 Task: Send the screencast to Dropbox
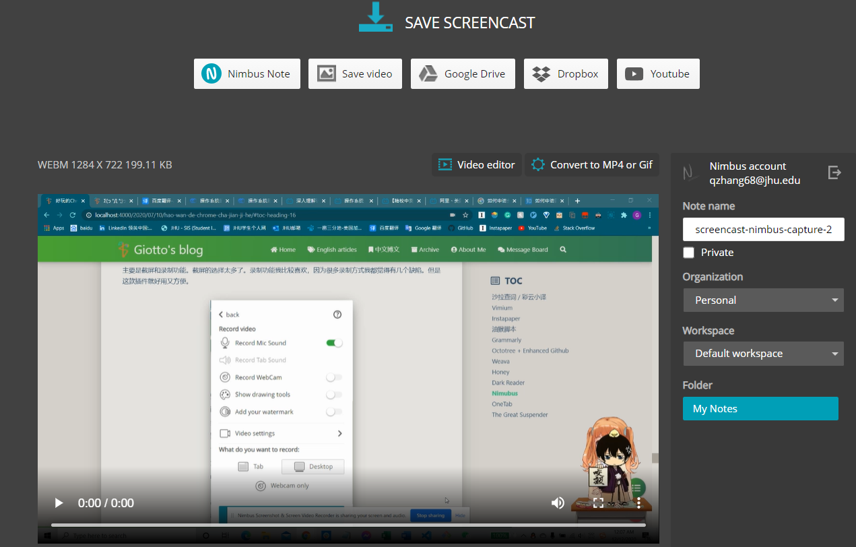click(566, 74)
